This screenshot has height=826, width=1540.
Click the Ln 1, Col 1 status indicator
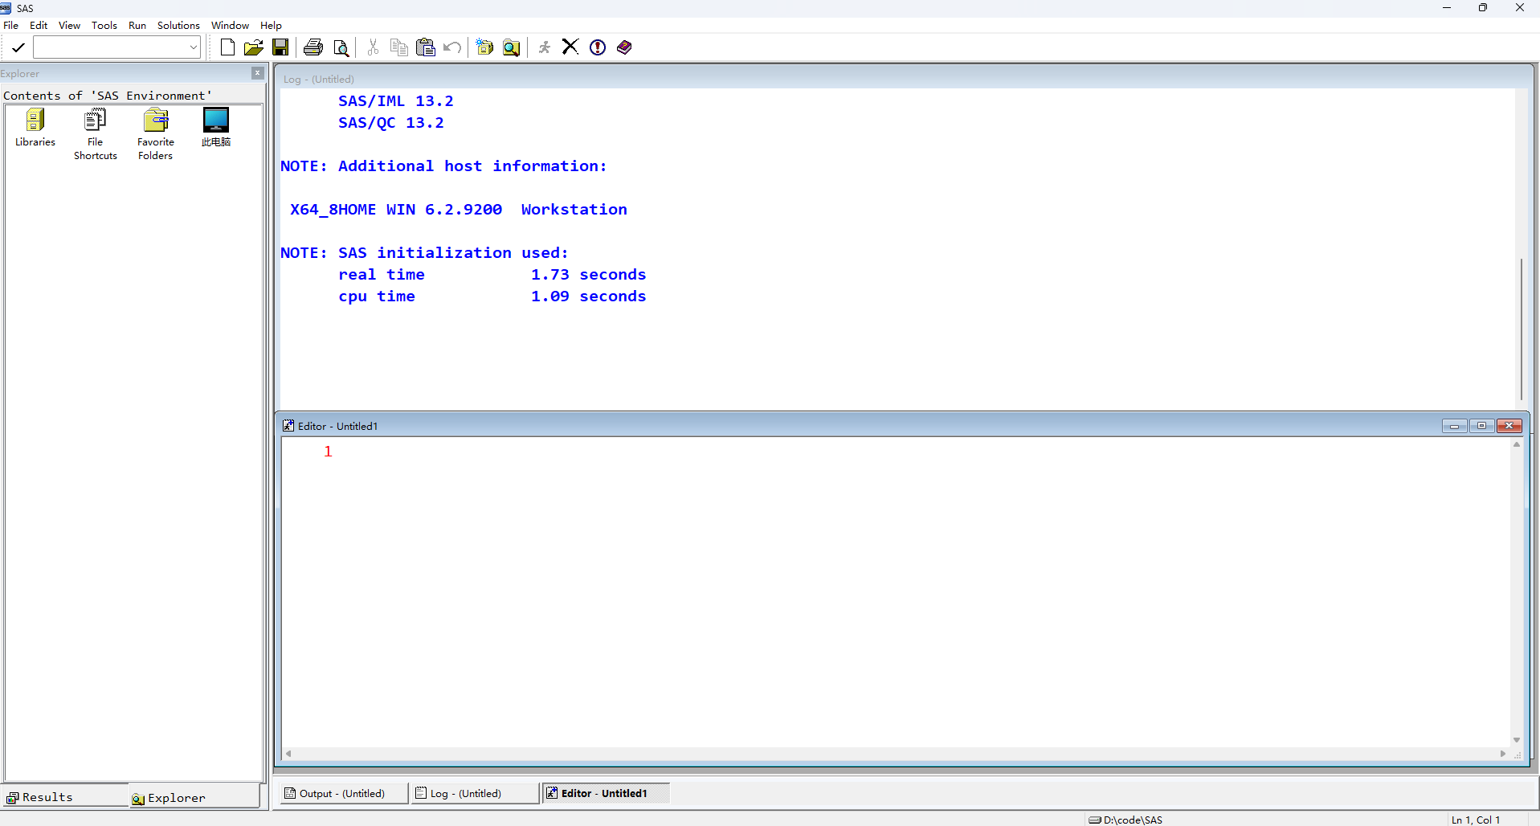click(x=1476, y=820)
